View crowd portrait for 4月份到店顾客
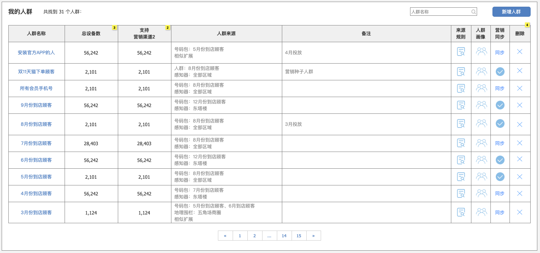This screenshot has width=540, height=253. coord(481,193)
